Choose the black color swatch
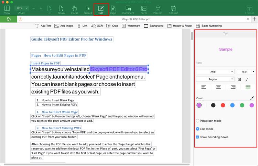 pyautogui.click(x=213, y=105)
